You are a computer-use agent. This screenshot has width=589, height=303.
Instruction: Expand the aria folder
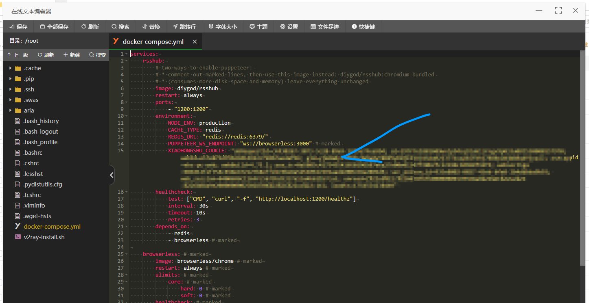10,110
